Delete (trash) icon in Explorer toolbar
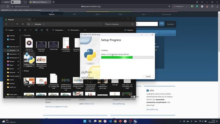This screenshot has width=220, height=124. pyautogui.click(x=47, y=30)
